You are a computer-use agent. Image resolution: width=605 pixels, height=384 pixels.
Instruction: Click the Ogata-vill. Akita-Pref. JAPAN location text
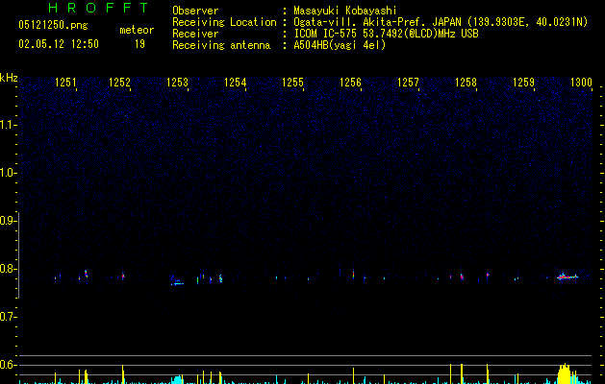pyautogui.click(x=441, y=22)
